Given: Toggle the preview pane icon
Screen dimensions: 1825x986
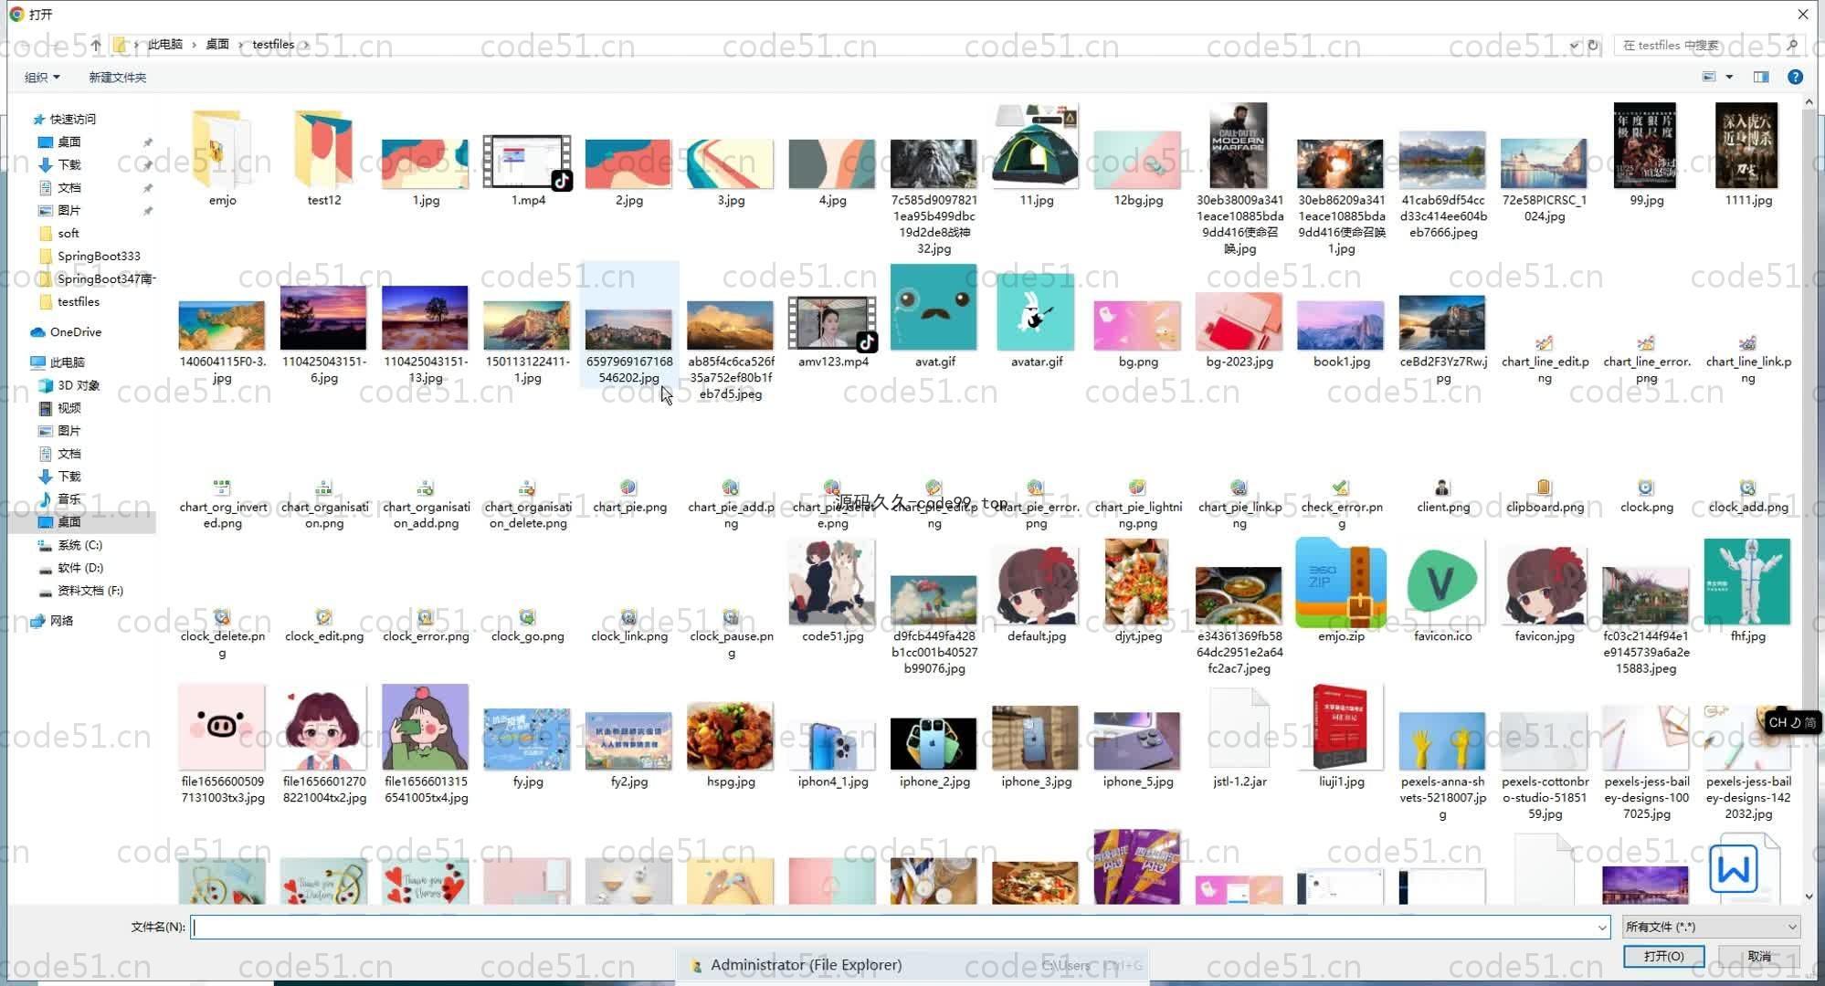Looking at the screenshot, I should tap(1761, 77).
